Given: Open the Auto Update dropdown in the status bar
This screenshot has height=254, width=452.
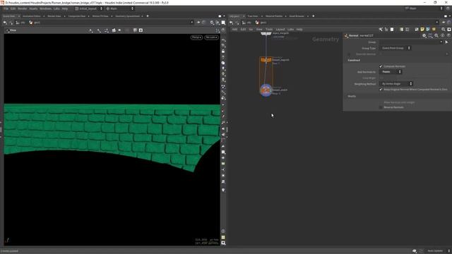Looking at the screenshot, I should pyautogui.click(x=438, y=251).
